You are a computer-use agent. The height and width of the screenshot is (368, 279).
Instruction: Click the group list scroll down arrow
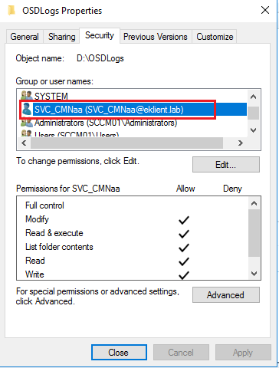pos(253,130)
